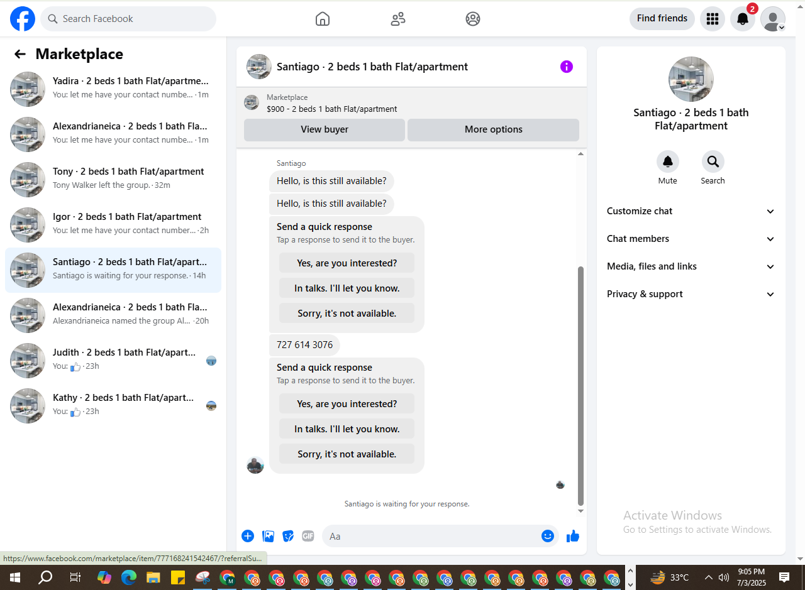Open the Kathy conversation
Image resolution: width=805 pixels, height=590 pixels.
[x=113, y=406]
